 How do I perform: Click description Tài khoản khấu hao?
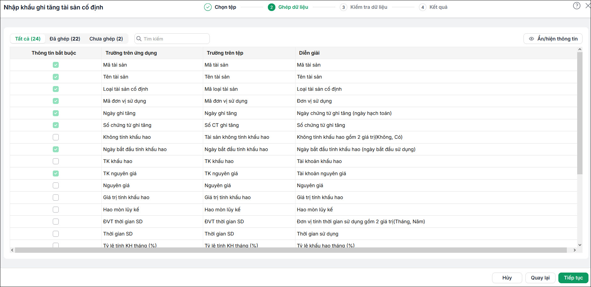click(319, 161)
